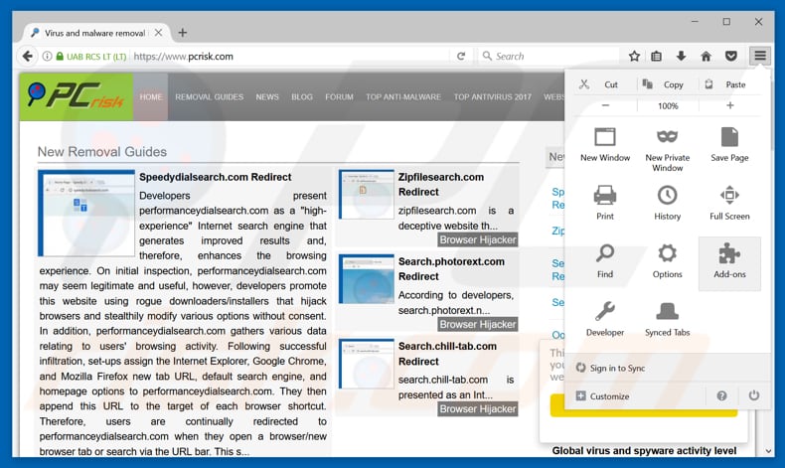Zoom in with plus button
Viewport: 785px width, 468px height.
point(730,105)
